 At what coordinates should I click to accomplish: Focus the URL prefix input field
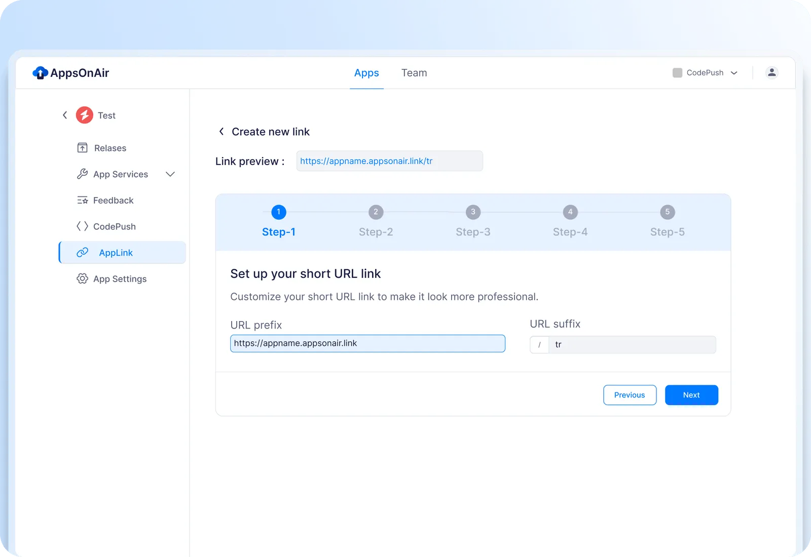click(x=367, y=343)
